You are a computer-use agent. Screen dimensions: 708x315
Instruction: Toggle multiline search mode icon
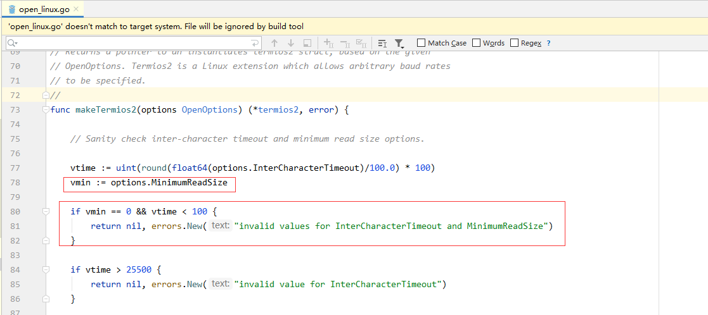point(382,43)
